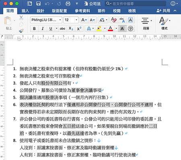The width and height of the screenshot is (181, 160).
Task: Save the document with floppy disk icon
Action: (x=38, y=4)
